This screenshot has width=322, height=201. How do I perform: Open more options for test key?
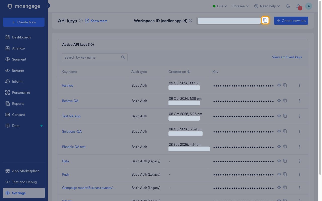point(300,85)
